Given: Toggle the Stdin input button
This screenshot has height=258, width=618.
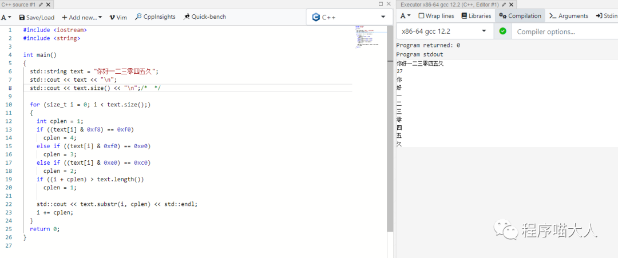Looking at the screenshot, I should [606, 16].
